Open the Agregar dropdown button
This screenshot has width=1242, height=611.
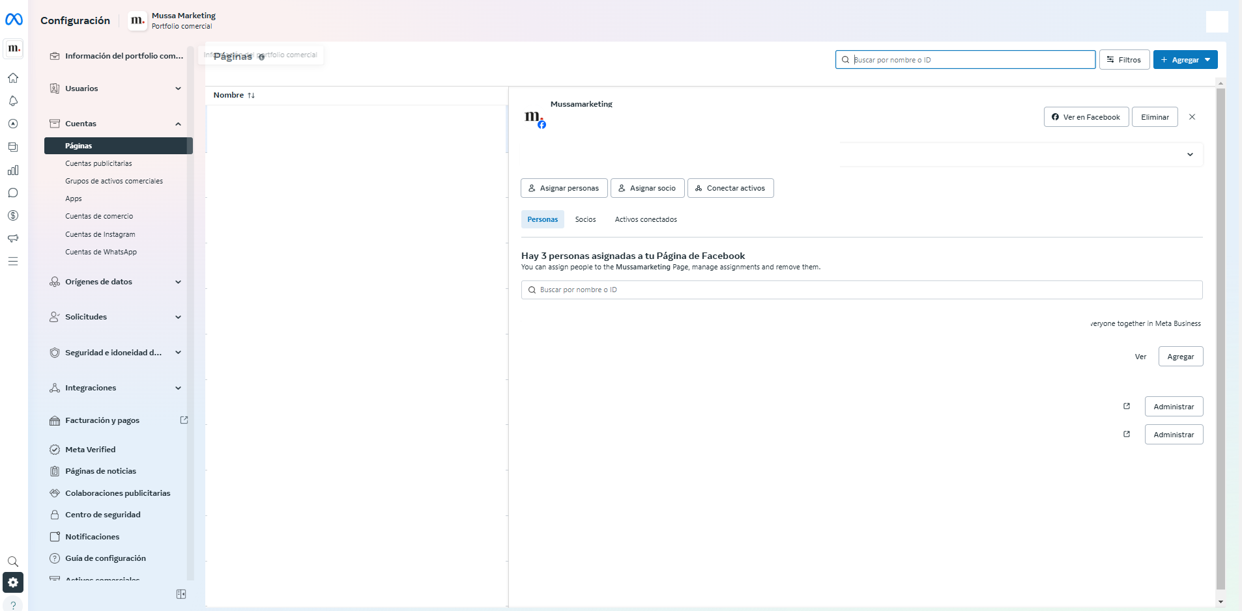point(1185,60)
